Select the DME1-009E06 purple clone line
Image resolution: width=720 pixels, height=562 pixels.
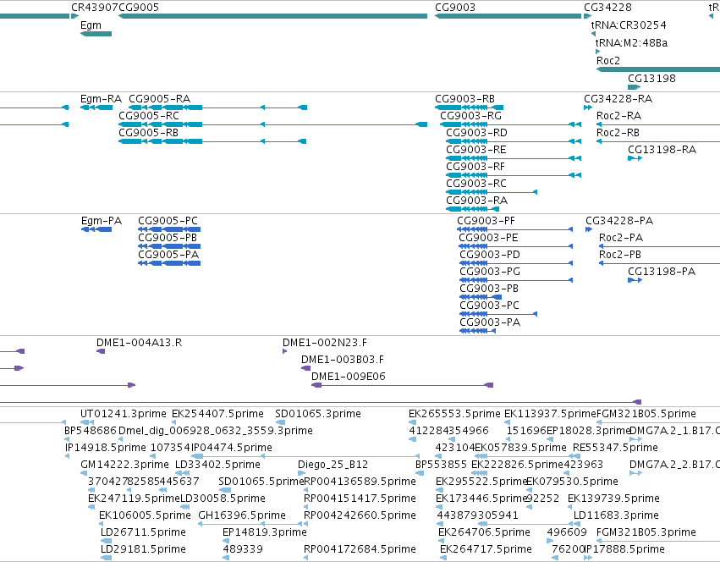(x=402, y=385)
